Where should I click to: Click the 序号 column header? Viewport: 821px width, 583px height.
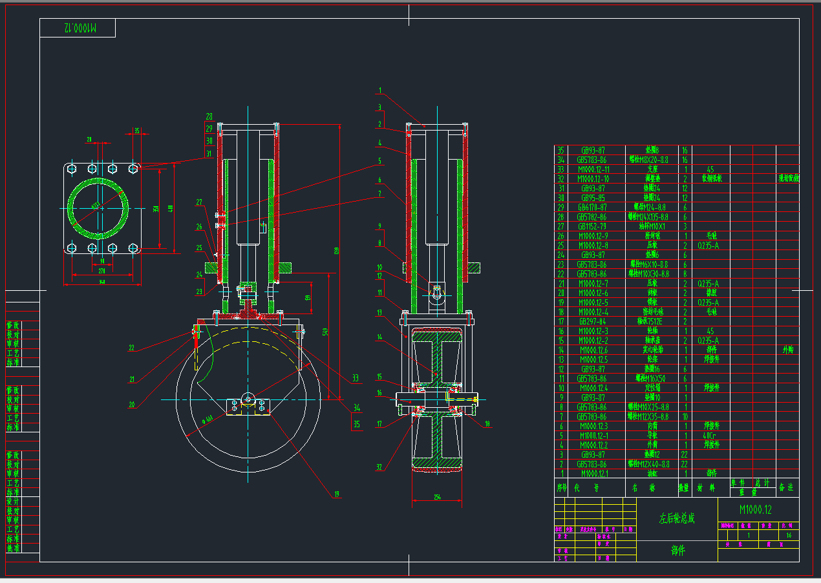562,488
